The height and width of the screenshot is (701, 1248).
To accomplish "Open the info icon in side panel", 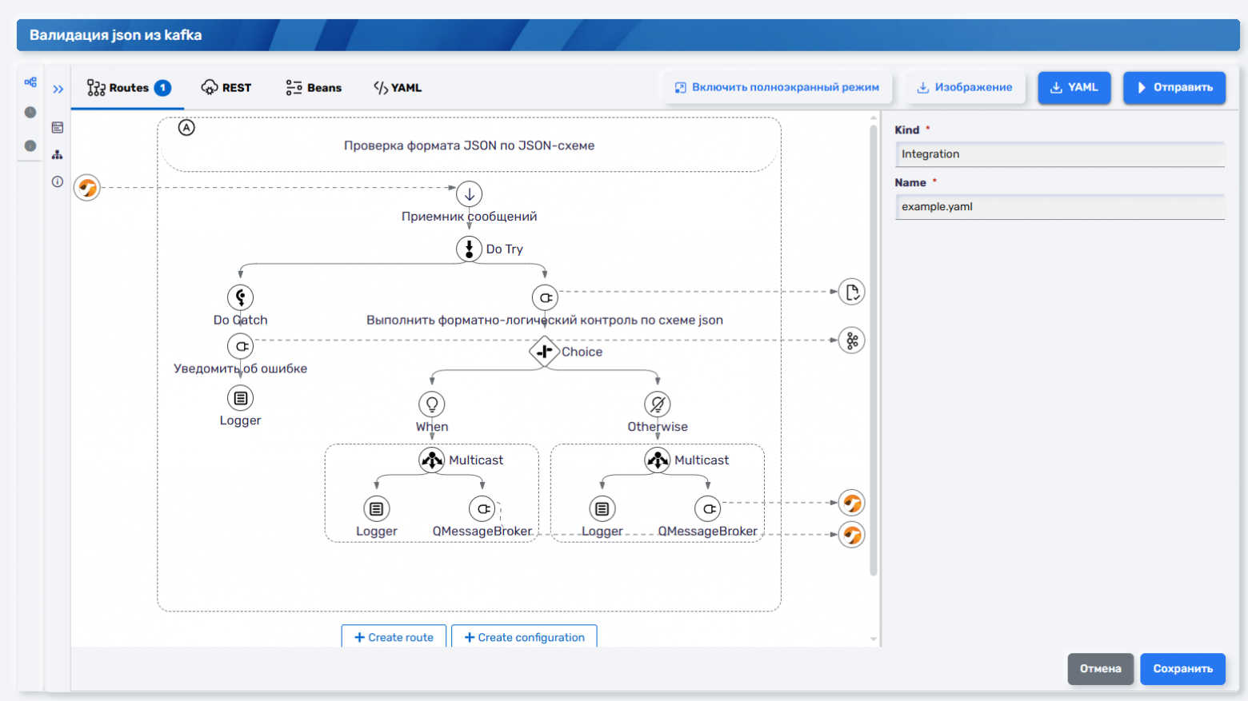I will [x=58, y=181].
